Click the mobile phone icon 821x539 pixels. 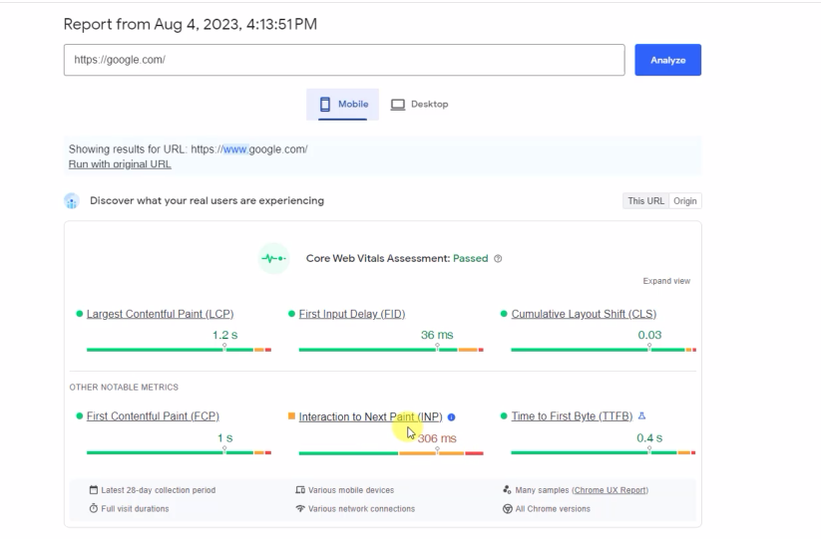(325, 104)
